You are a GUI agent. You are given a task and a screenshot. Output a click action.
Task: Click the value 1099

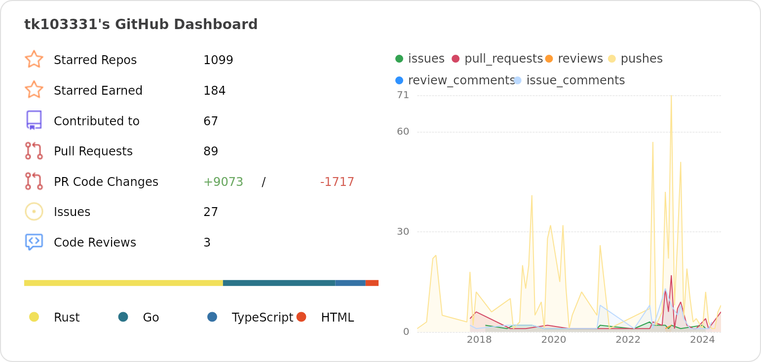click(218, 60)
